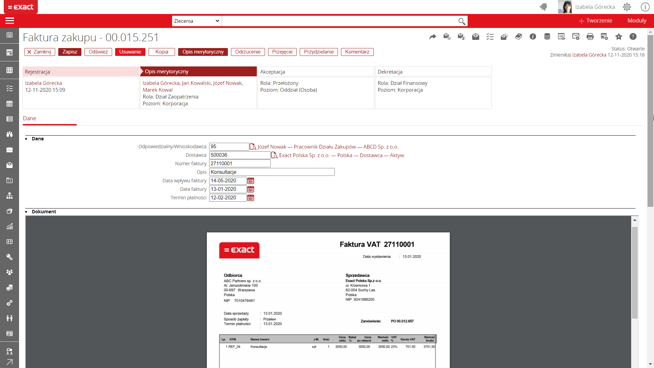Click the hamburger menu icon
This screenshot has height=368, width=654.
pyautogui.click(x=10, y=21)
